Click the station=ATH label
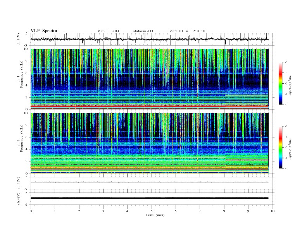 pyautogui.click(x=144, y=31)
